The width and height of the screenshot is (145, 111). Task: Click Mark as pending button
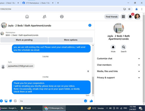click(24, 40)
